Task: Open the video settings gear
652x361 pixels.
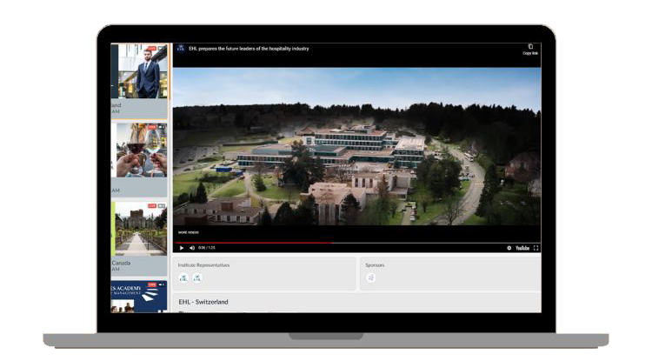Action: coord(509,248)
